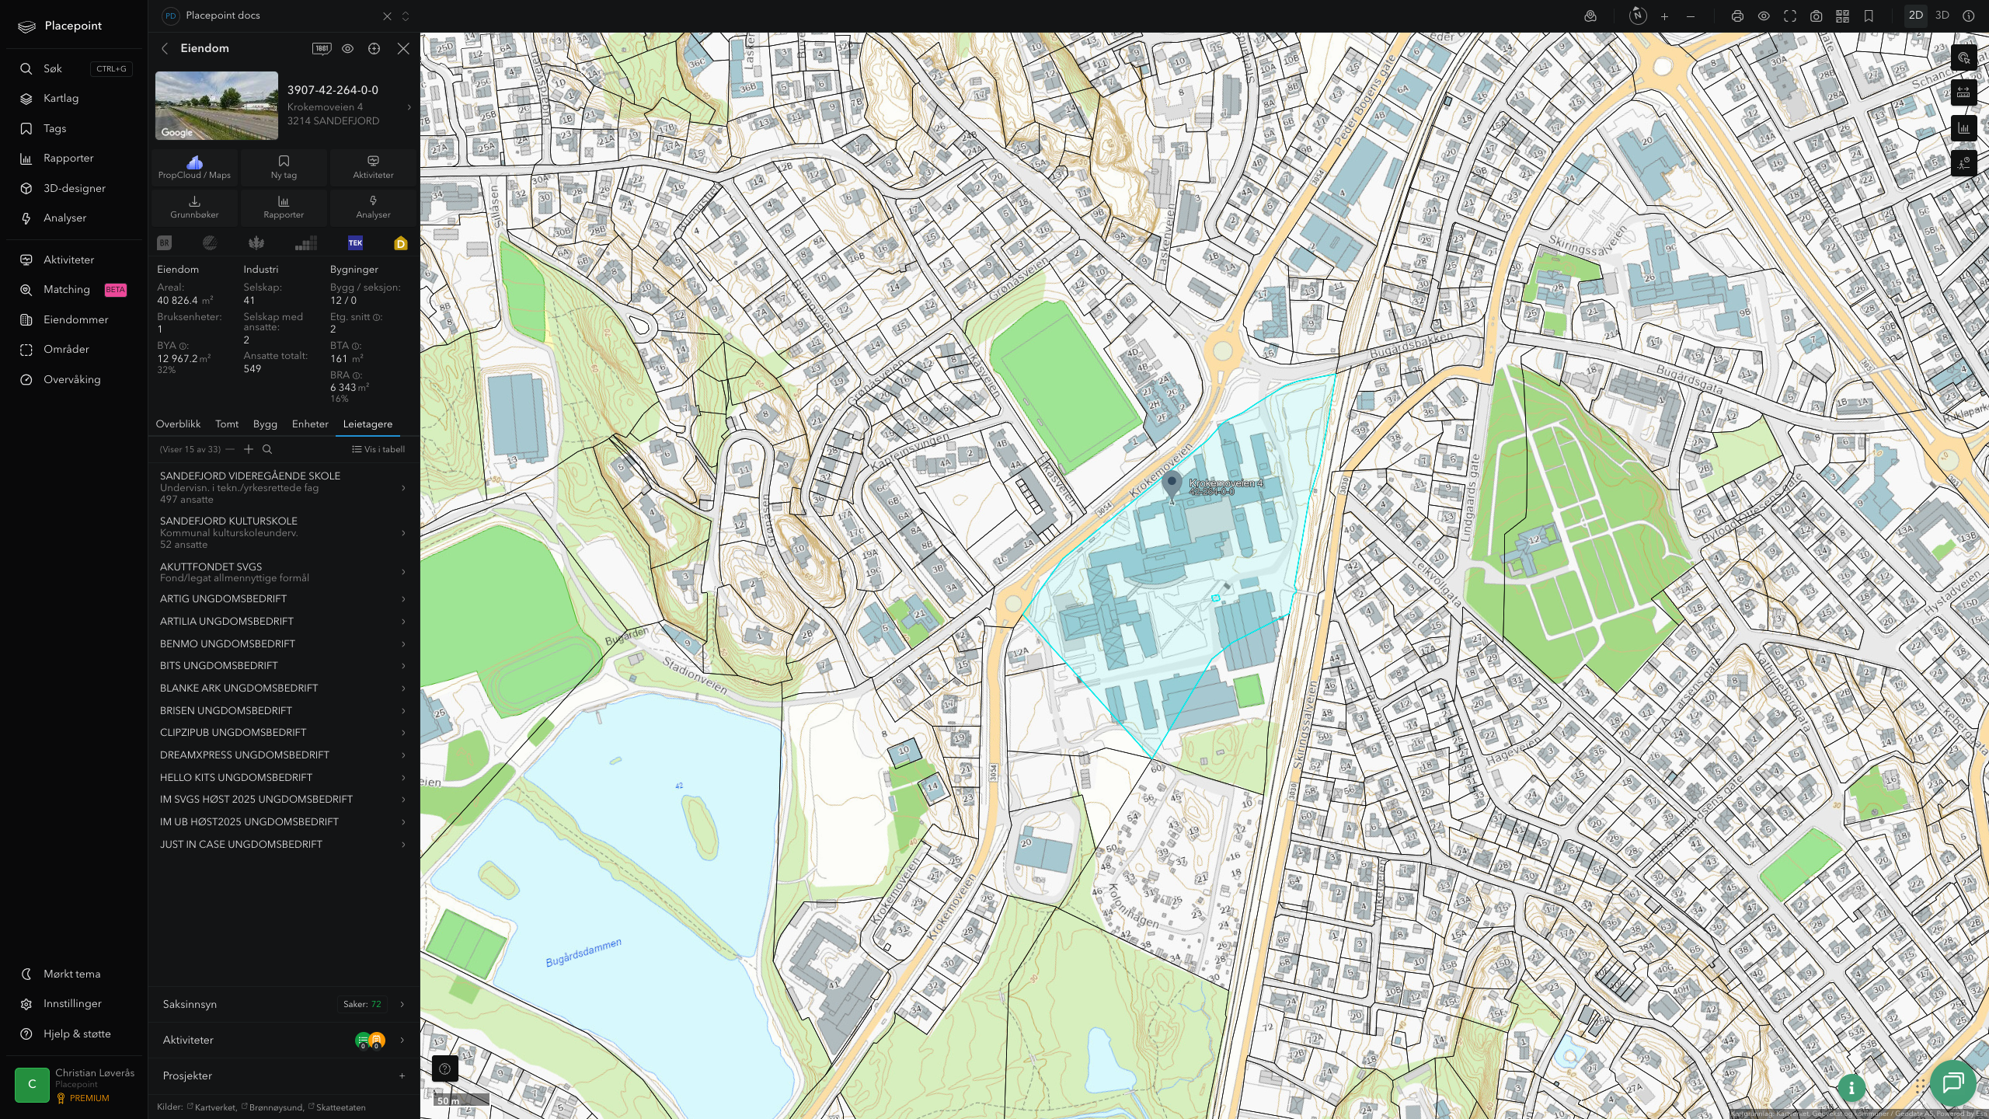
Task: Enter fullscreen map mode
Action: coord(1790,16)
